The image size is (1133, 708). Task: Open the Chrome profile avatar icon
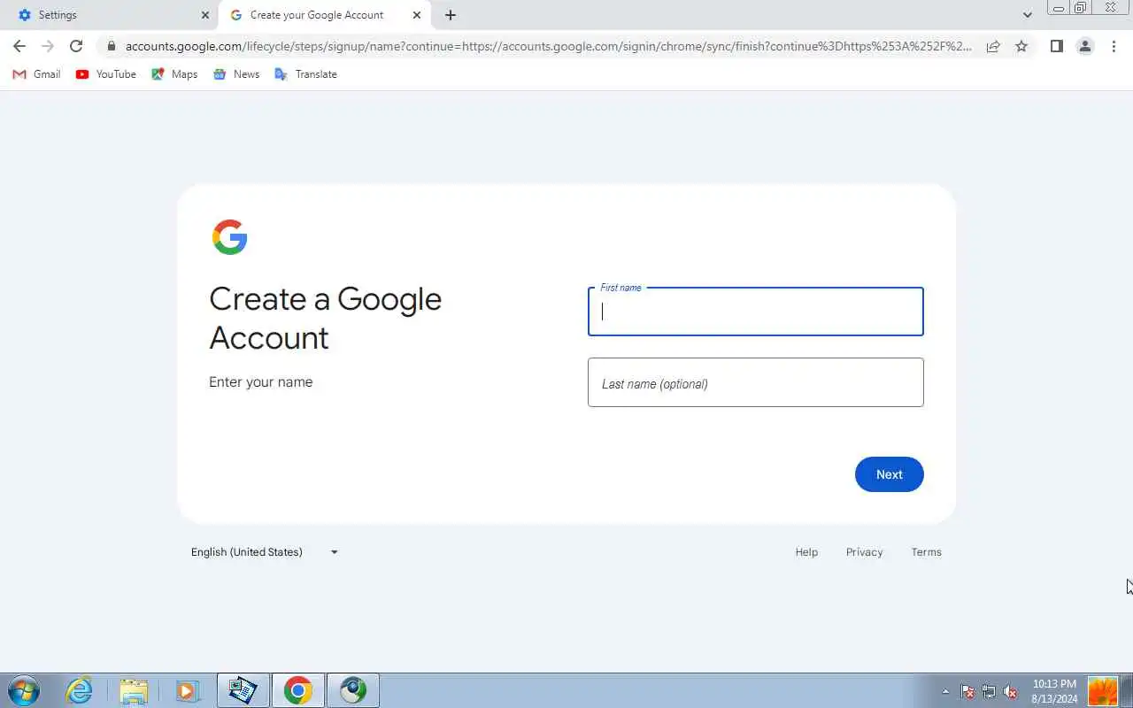tap(1085, 46)
